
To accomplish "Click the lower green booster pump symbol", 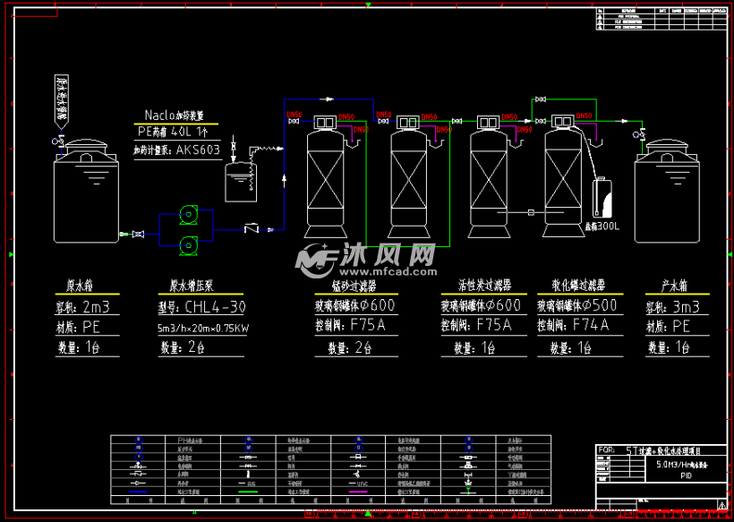I will (x=188, y=244).
